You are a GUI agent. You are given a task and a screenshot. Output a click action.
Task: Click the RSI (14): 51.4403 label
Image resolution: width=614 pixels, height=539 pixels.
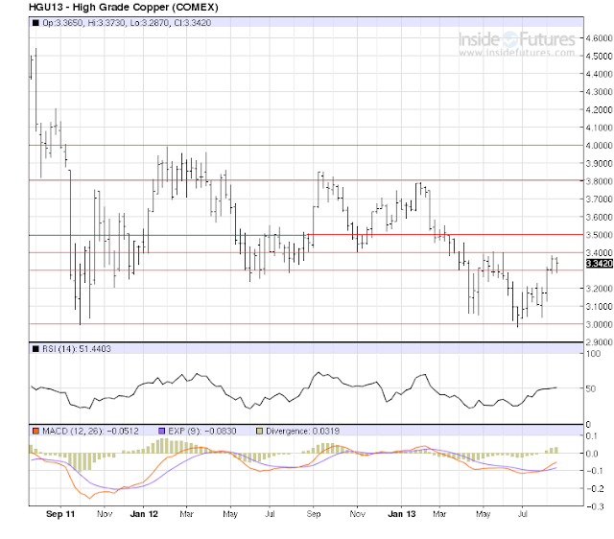pyautogui.click(x=77, y=349)
